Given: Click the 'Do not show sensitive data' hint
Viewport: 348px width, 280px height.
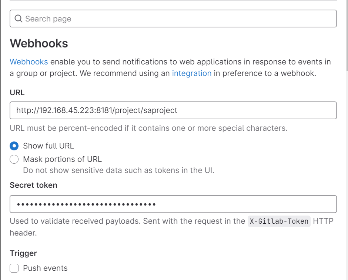Looking at the screenshot, I should coord(118,170).
